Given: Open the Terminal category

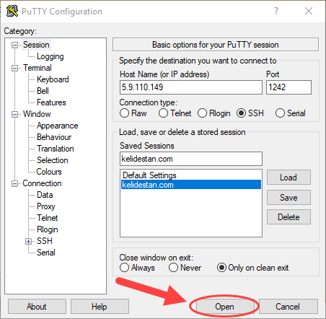Looking at the screenshot, I should [38, 68].
